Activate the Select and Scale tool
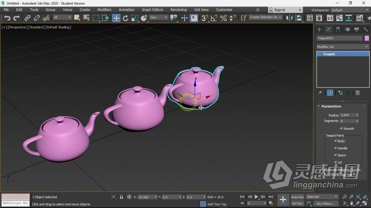The width and height of the screenshot is (371, 208). point(135,18)
